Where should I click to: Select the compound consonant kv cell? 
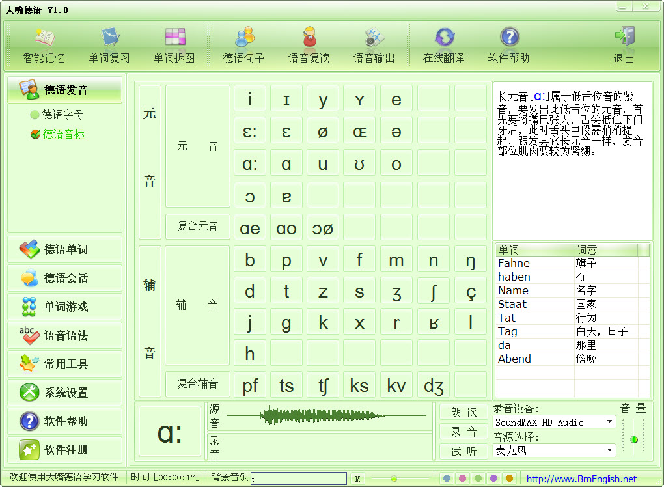tap(396, 385)
